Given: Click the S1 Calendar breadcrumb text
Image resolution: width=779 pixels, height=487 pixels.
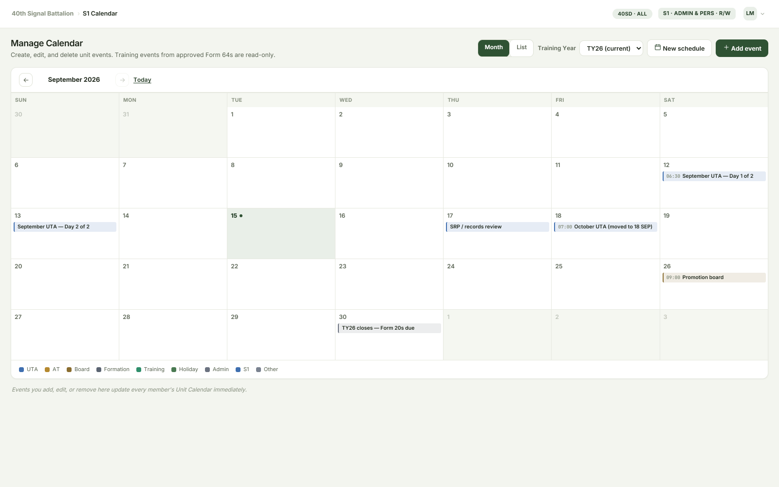Looking at the screenshot, I should tap(100, 14).
